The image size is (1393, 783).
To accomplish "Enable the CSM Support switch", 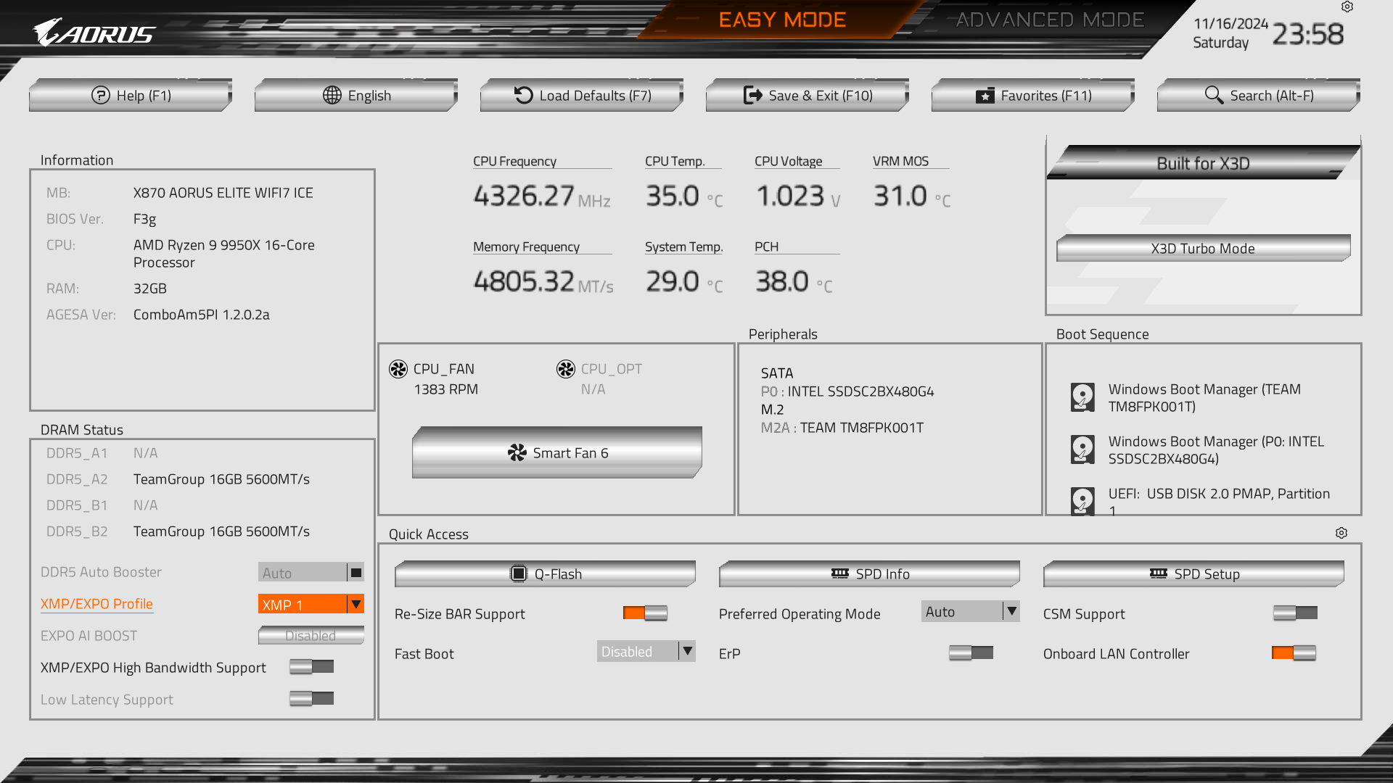I will tap(1295, 613).
